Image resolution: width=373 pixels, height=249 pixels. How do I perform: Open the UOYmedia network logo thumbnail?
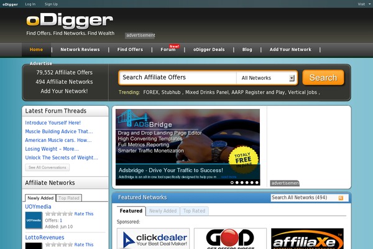(34, 220)
